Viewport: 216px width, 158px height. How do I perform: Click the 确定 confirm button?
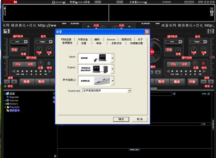point(121,119)
